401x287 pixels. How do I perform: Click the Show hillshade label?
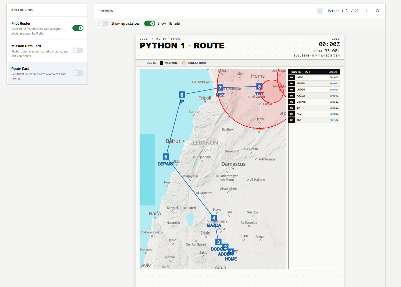169,23
